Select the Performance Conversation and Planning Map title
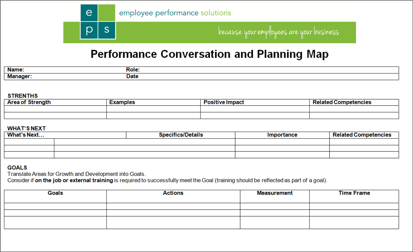Image resolution: width=413 pixels, height=252 pixels. [209, 54]
